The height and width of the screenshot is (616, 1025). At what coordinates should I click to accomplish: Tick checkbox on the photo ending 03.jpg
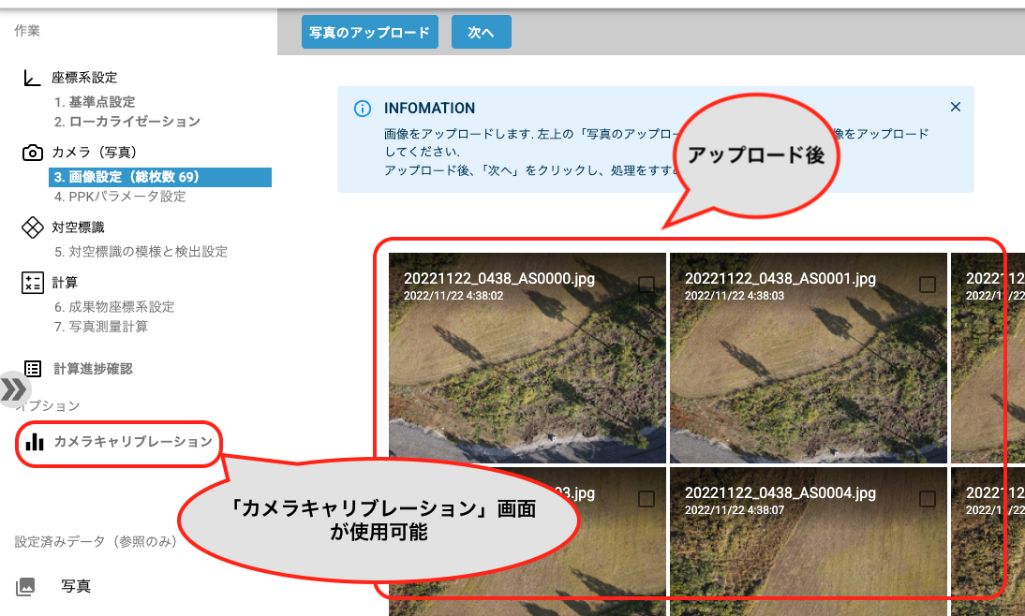coord(646,499)
